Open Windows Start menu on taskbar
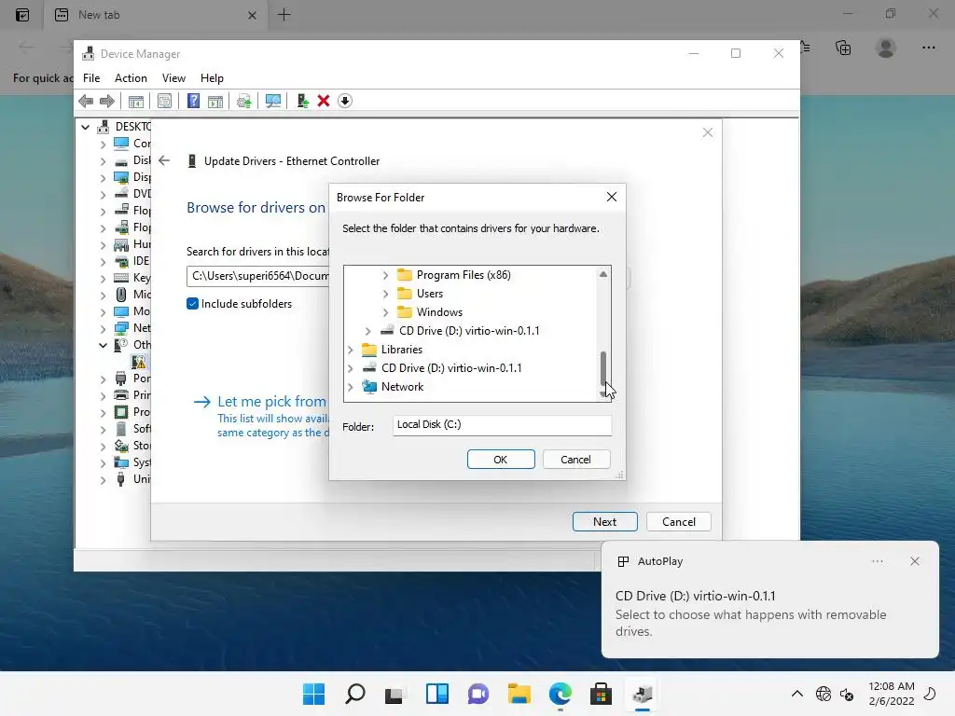Image resolution: width=955 pixels, height=716 pixels. 313,694
